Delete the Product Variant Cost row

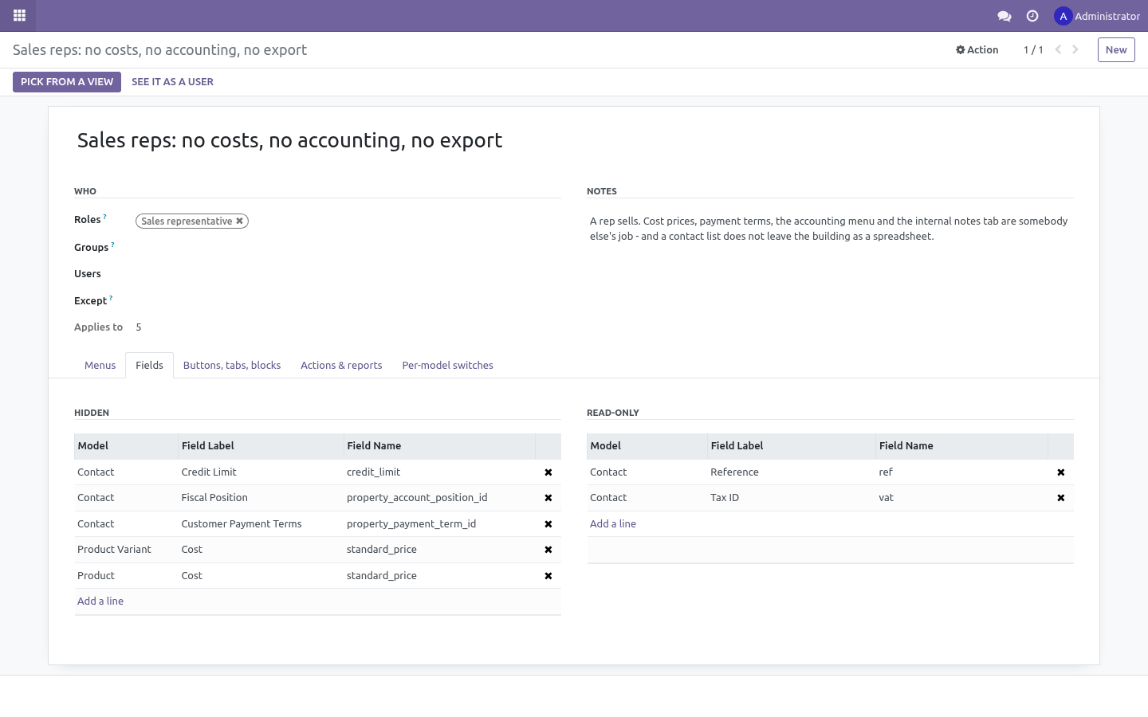pyautogui.click(x=548, y=550)
